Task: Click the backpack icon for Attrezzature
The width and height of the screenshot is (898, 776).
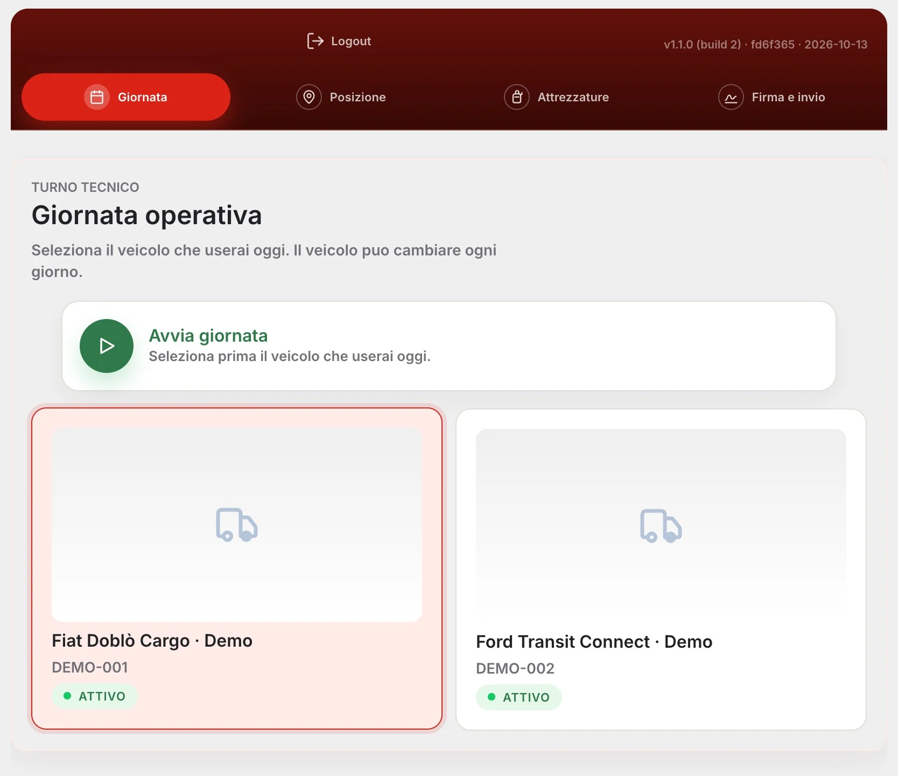Action: click(x=517, y=97)
